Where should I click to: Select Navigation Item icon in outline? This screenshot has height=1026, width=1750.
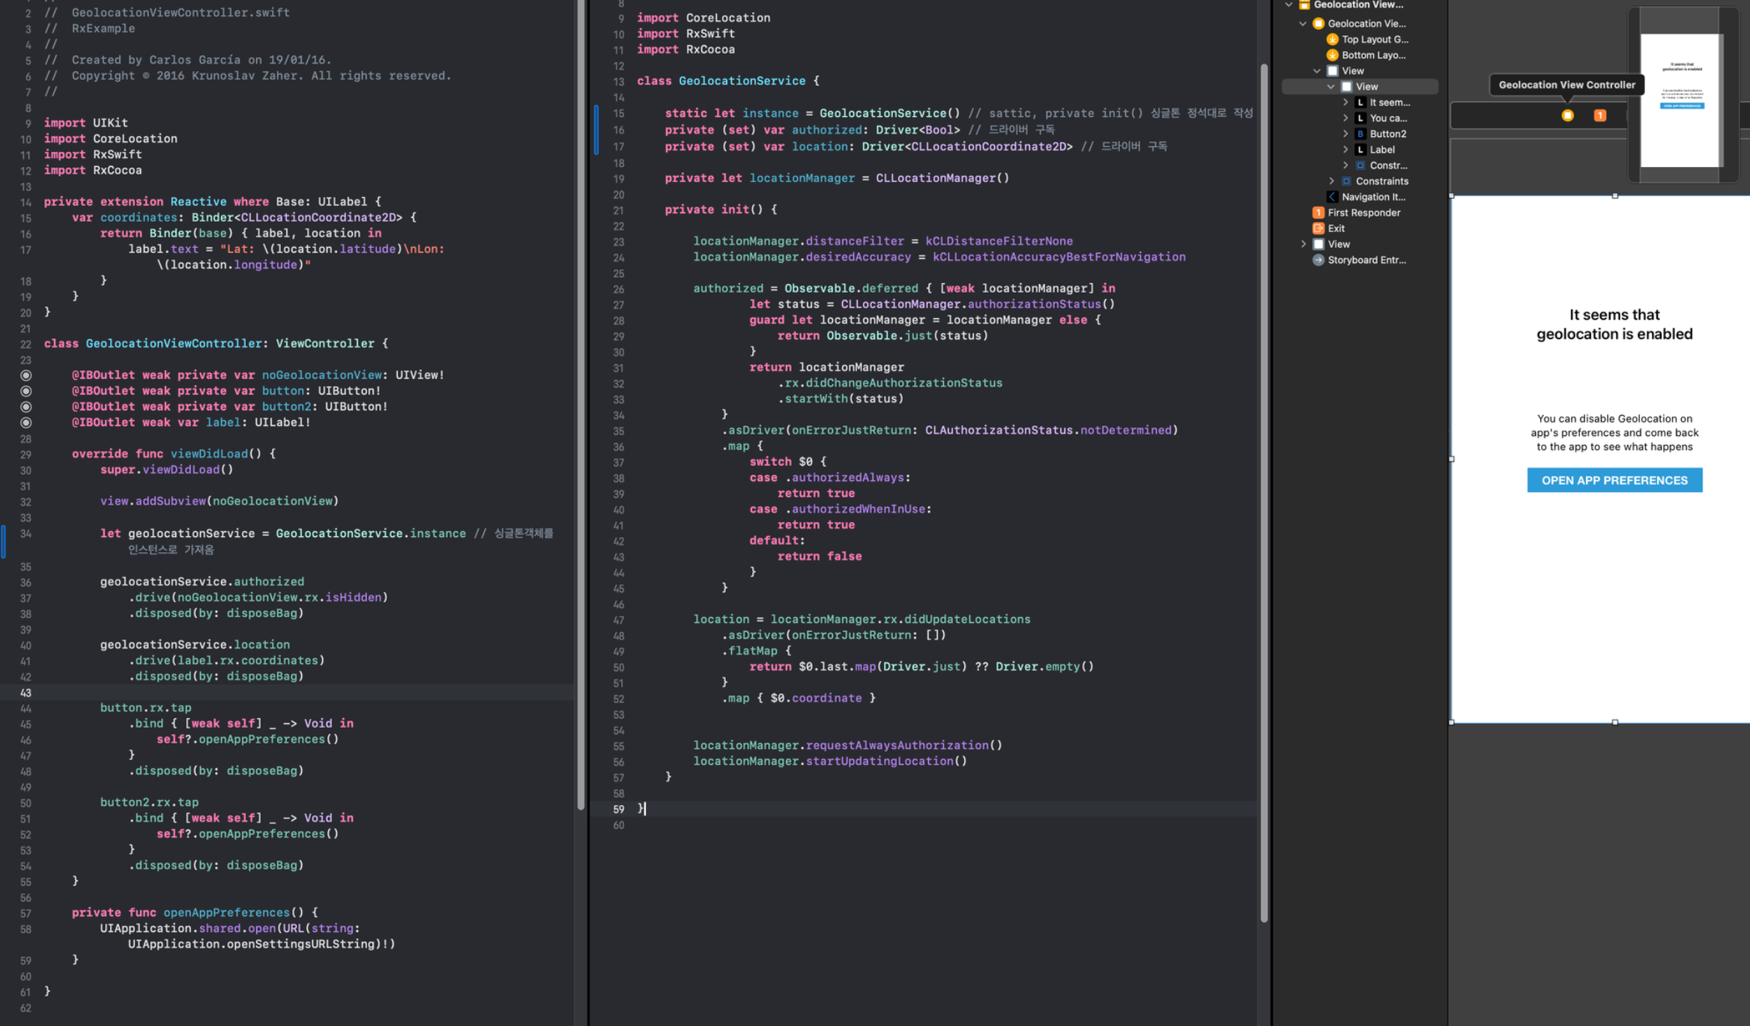(x=1332, y=197)
